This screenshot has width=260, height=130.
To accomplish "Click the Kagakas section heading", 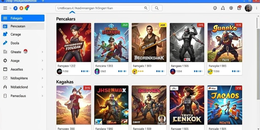I will click(65, 82).
